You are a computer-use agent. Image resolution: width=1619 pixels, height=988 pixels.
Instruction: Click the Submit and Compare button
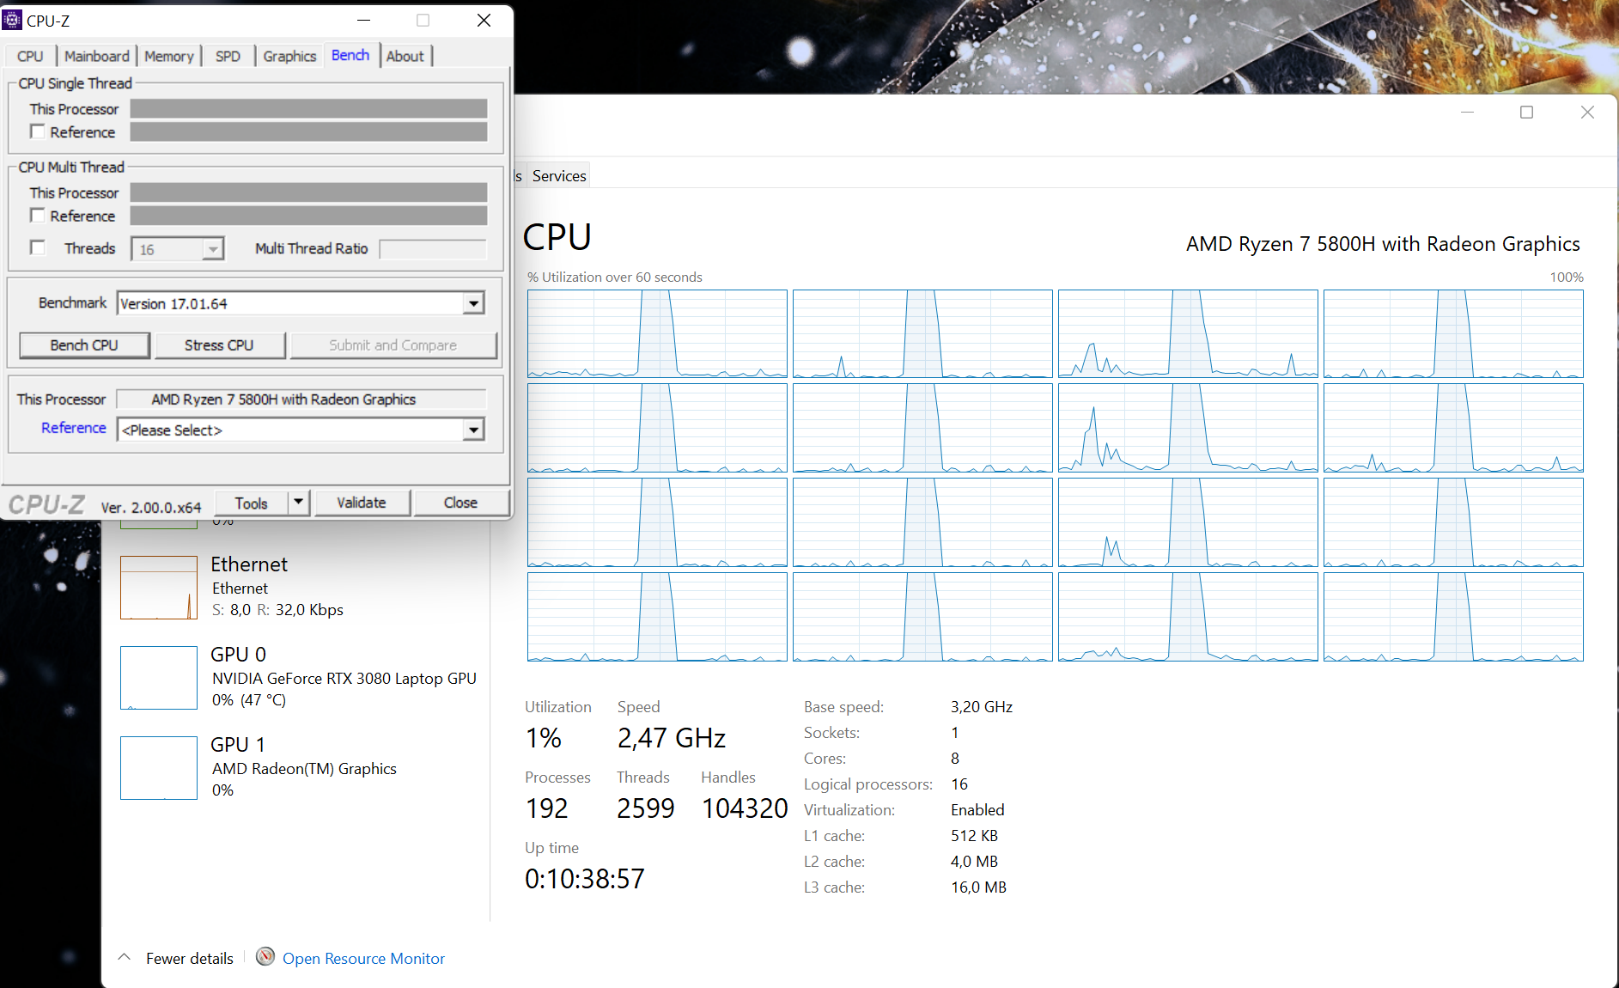[393, 345]
